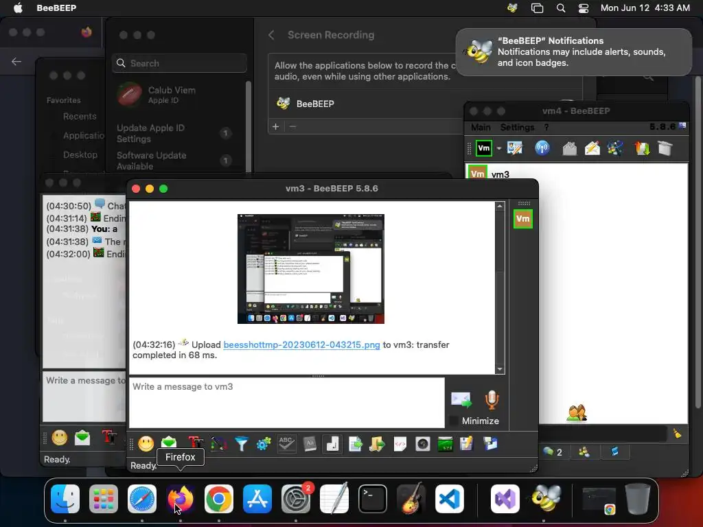
Task: Select Vm user tab in vm3 chat sidebar
Action: [x=522, y=219]
